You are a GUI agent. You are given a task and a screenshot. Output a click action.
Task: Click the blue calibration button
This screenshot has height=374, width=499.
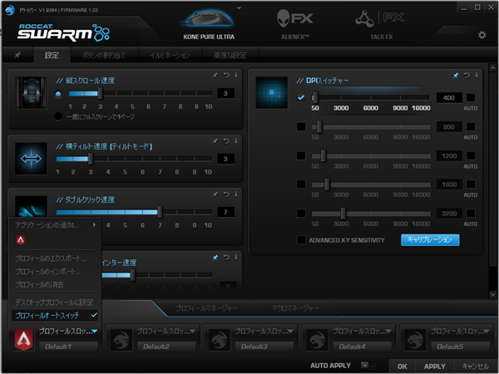[430, 240]
